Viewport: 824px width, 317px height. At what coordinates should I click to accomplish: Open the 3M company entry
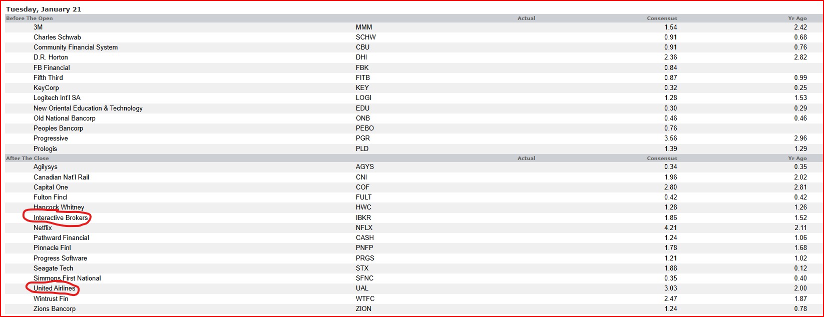pyautogui.click(x=38, y=27)
